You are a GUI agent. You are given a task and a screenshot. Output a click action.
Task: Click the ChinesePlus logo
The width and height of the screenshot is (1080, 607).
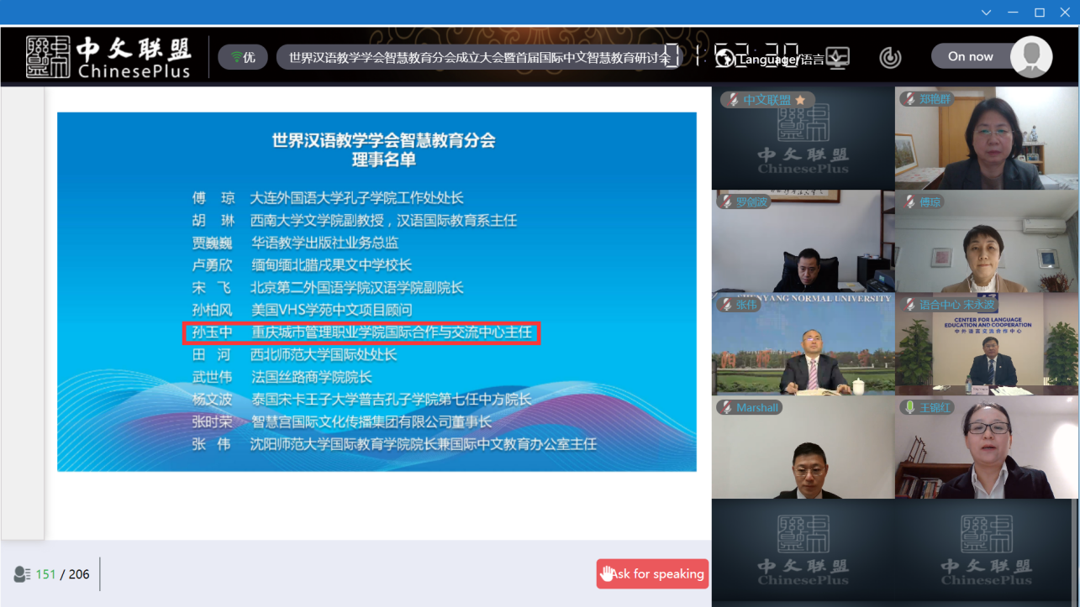[x=108, y=57]
